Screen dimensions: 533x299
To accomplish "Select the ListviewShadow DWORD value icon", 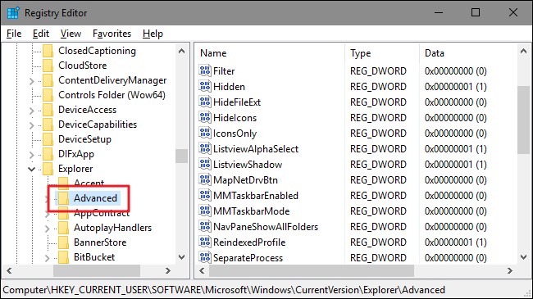I will click(205, 165).
